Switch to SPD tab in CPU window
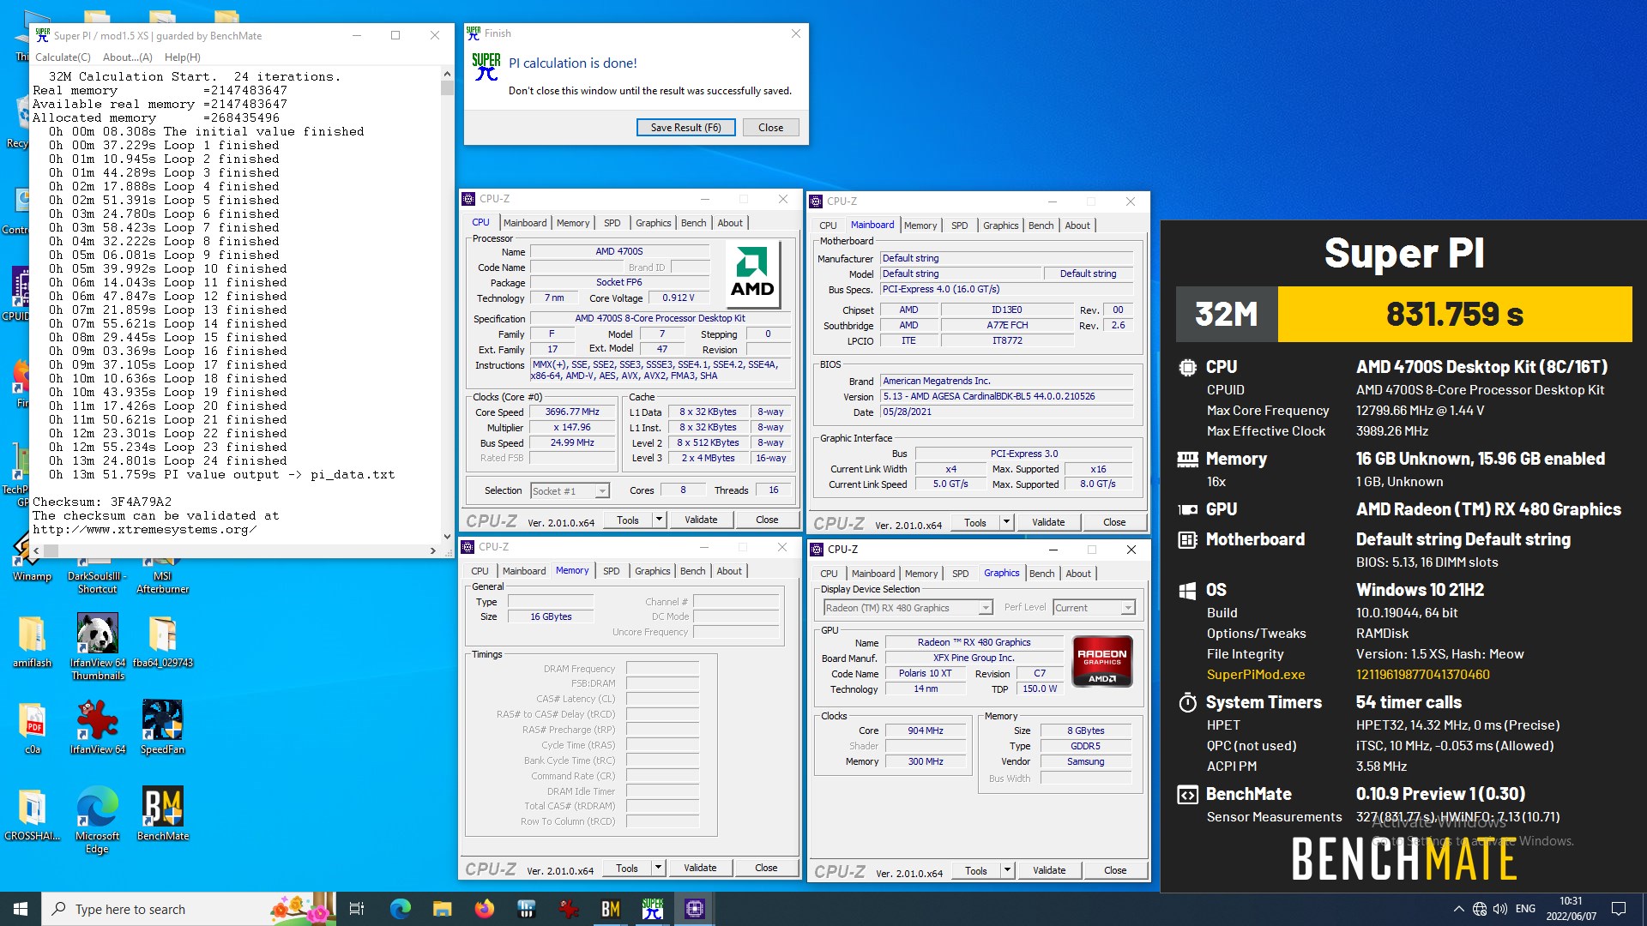The width and height of the screenshot is (1647, 926). pyautogui.click(x=612, y=223)
